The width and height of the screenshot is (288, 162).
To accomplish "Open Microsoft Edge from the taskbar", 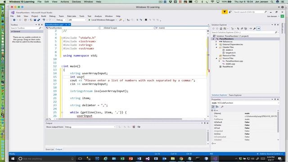I will 105,158.
